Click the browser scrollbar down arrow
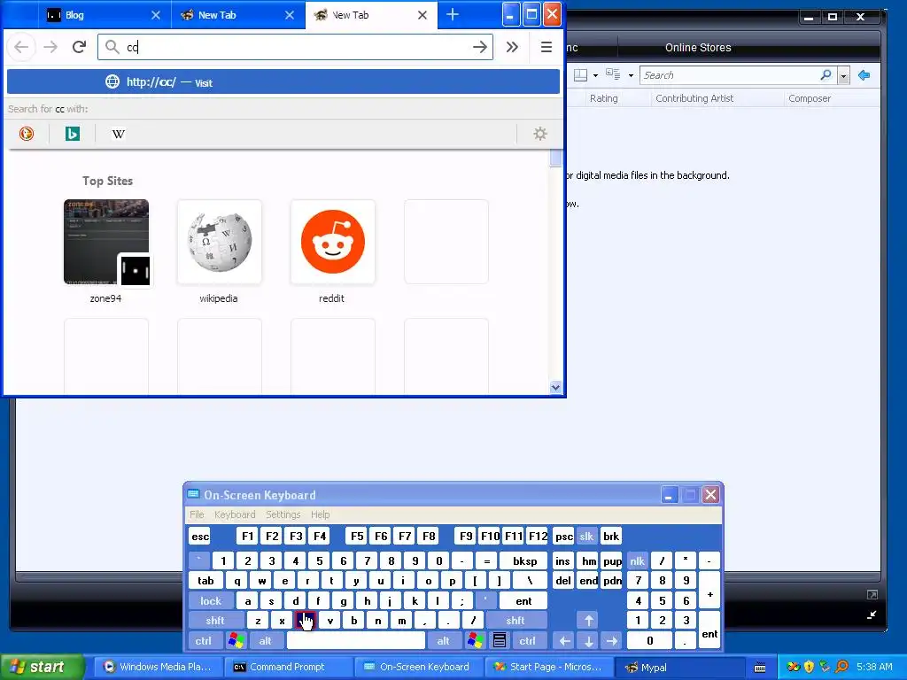The height and width of the screenshot is (680, 907). coord(555,388)
